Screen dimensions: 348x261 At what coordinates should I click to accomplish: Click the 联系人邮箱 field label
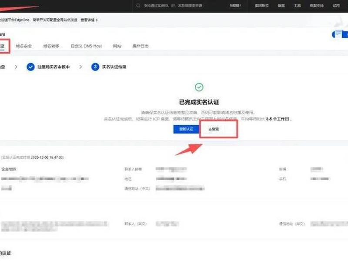click(133, 169)
